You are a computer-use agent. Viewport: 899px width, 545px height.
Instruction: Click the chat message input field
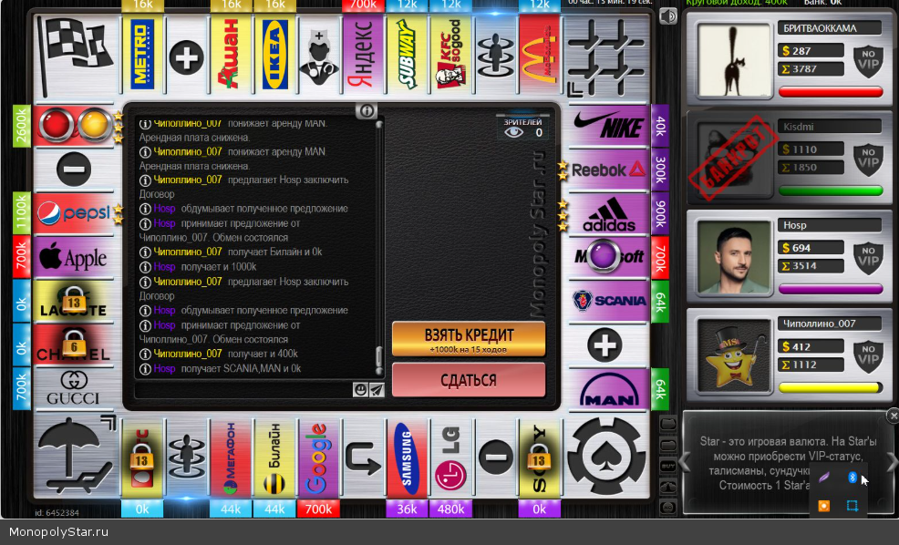pos(243,390)
